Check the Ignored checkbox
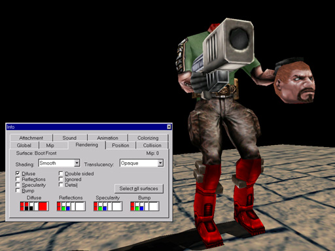 pyautogui.click(x=61, y=179)
